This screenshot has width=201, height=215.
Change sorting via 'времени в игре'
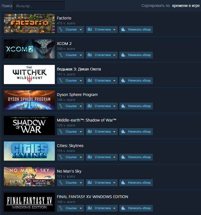coord(186,6)
